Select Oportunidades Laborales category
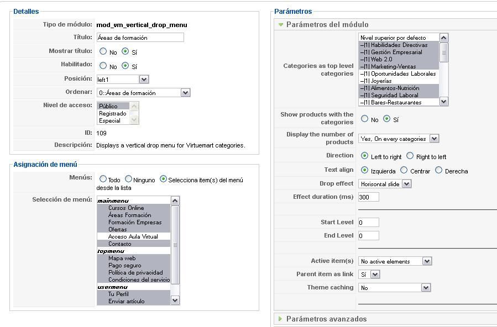497x327 pixels. (399, 74)
